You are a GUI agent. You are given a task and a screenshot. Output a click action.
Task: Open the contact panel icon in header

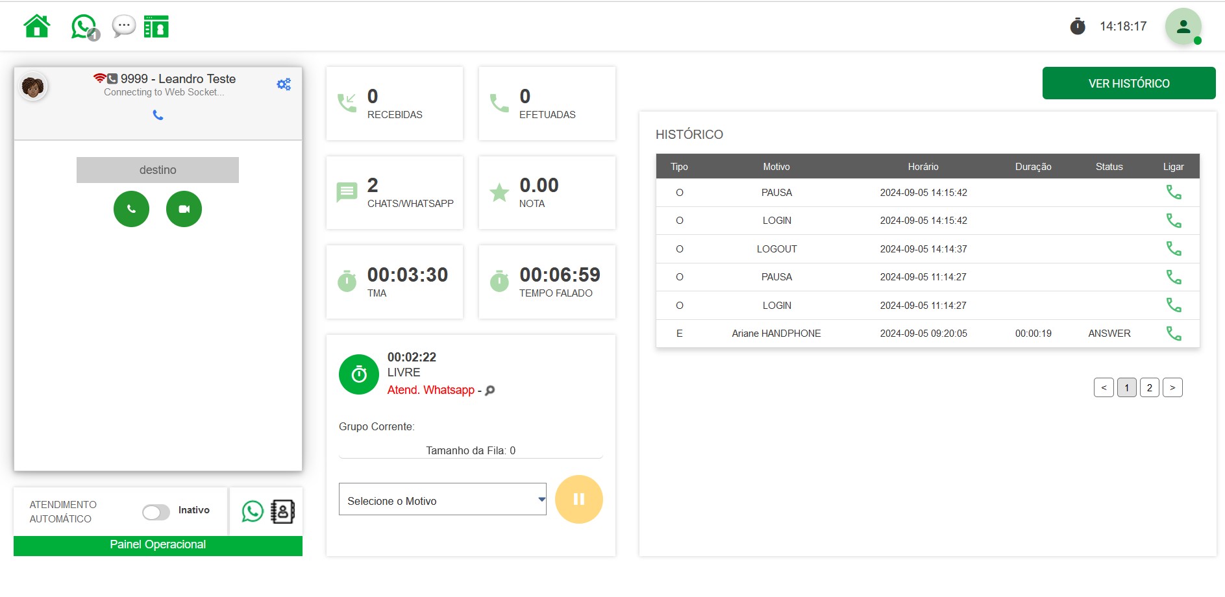coord(156,27)
